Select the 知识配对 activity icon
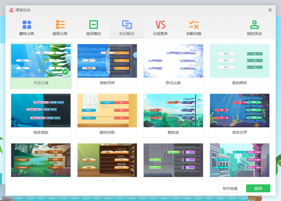Viewport: 281px width, 201px height. click(x=127, y=25)
